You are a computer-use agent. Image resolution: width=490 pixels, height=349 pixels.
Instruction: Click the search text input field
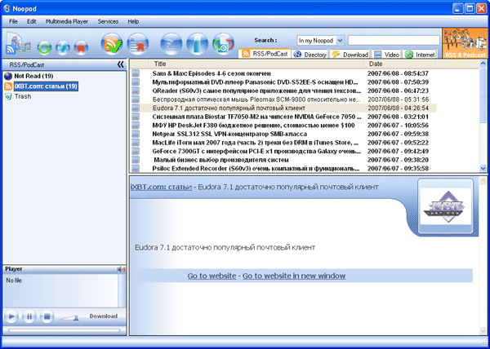click(x=394, y=40)
